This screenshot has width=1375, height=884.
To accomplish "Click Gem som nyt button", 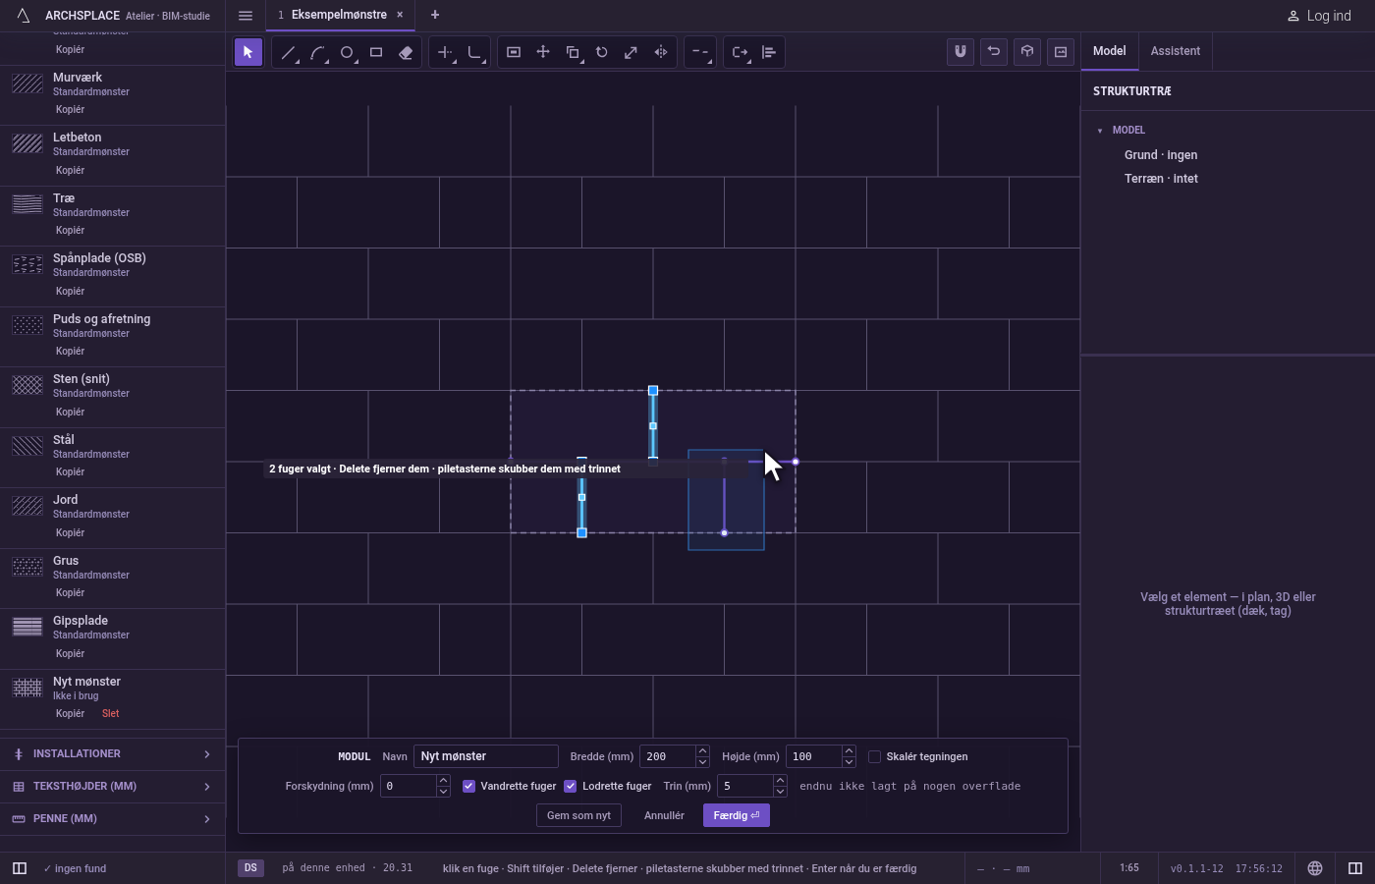I will (x=578, y=815).
